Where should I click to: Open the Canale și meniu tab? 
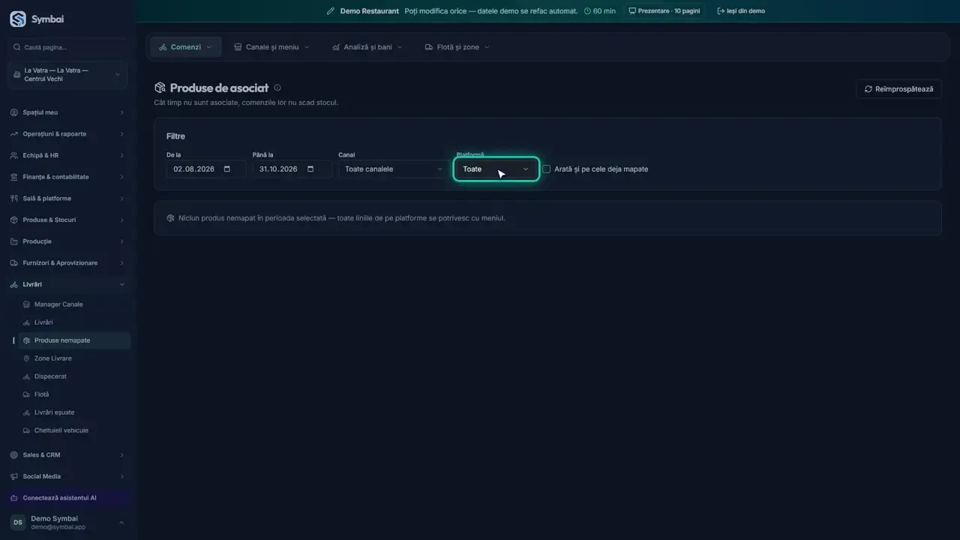click(271, 47)
